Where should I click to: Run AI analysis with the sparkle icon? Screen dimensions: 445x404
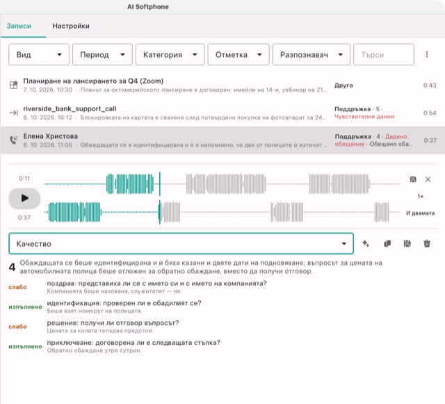(x=366, y=243)
